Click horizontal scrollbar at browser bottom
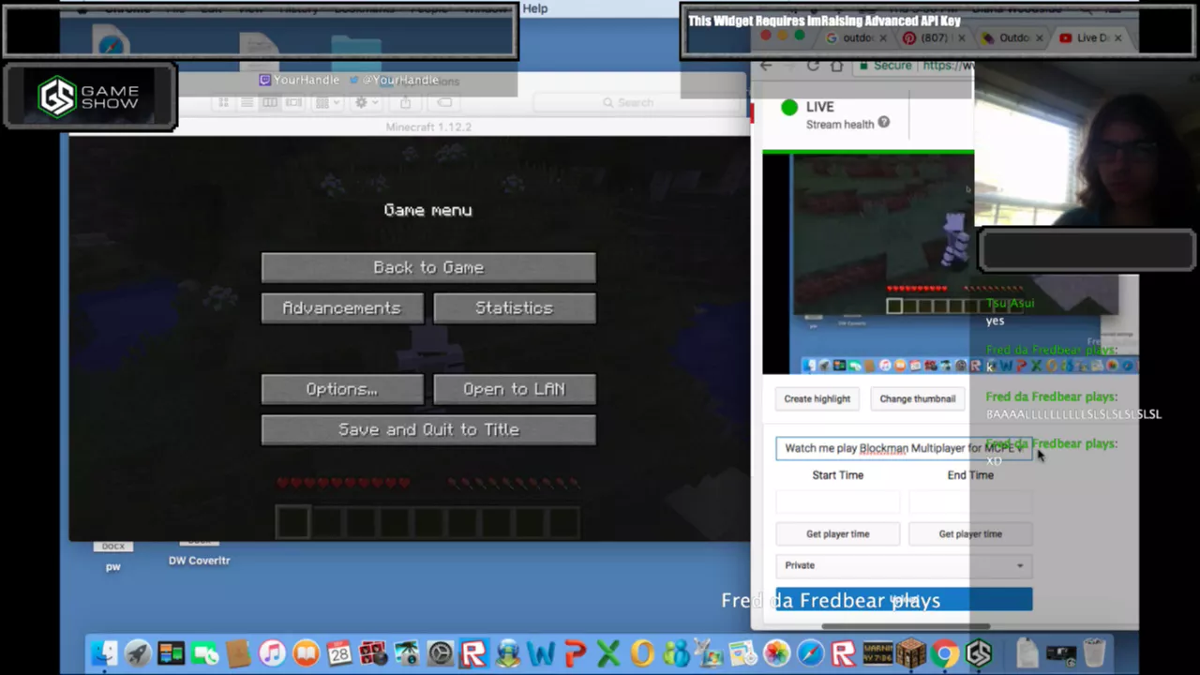The height and width of the screenshot is (675, 1200). (x=906, y=626)
